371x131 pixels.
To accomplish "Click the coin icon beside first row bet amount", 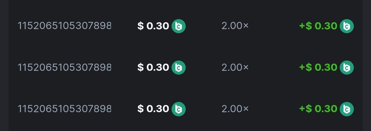I will (178, 26).
